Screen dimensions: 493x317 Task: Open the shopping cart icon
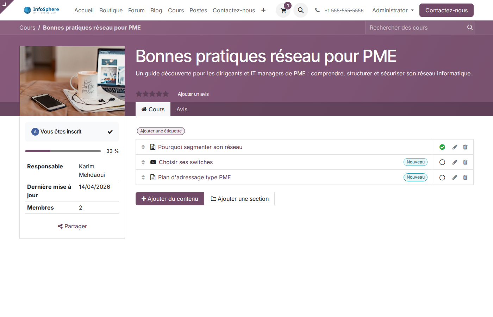tap(283, 10)
